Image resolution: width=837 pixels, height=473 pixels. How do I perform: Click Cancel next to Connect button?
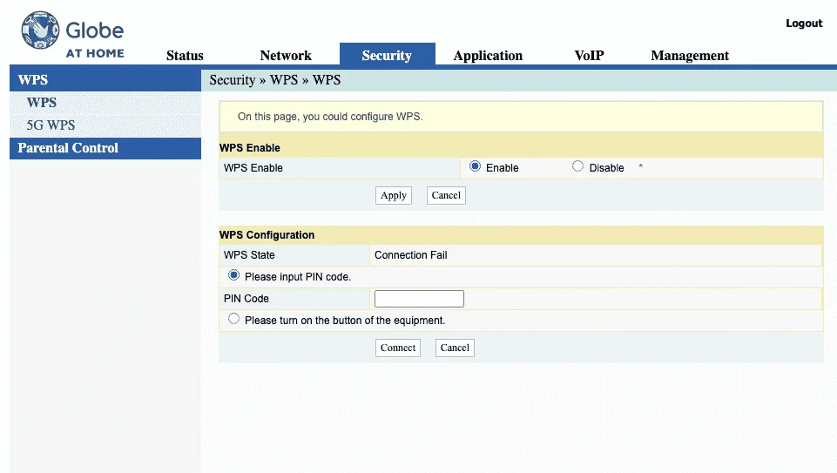455,348
